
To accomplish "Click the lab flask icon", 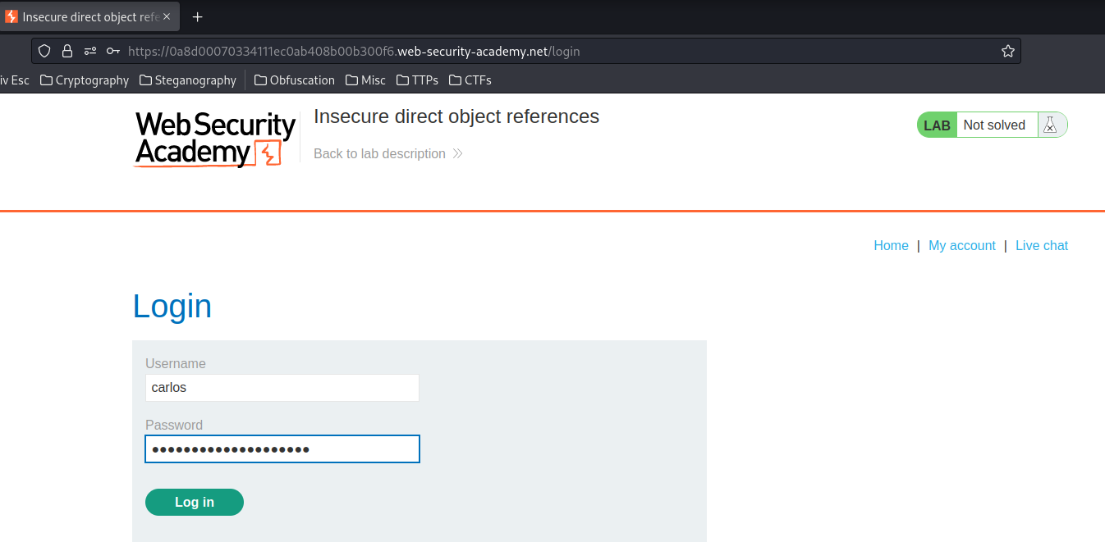I will point(1049,125).
